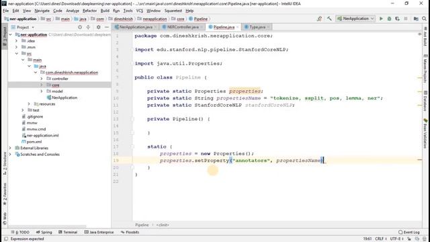This screenshot has height=242, width=430.
Task: Open the Web tool window
Action: (x=5, y=218)
